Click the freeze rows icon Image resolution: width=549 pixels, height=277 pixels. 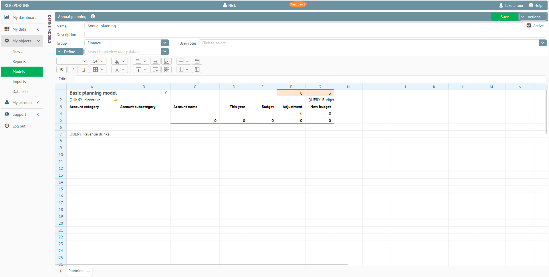[x=197, y=61]
